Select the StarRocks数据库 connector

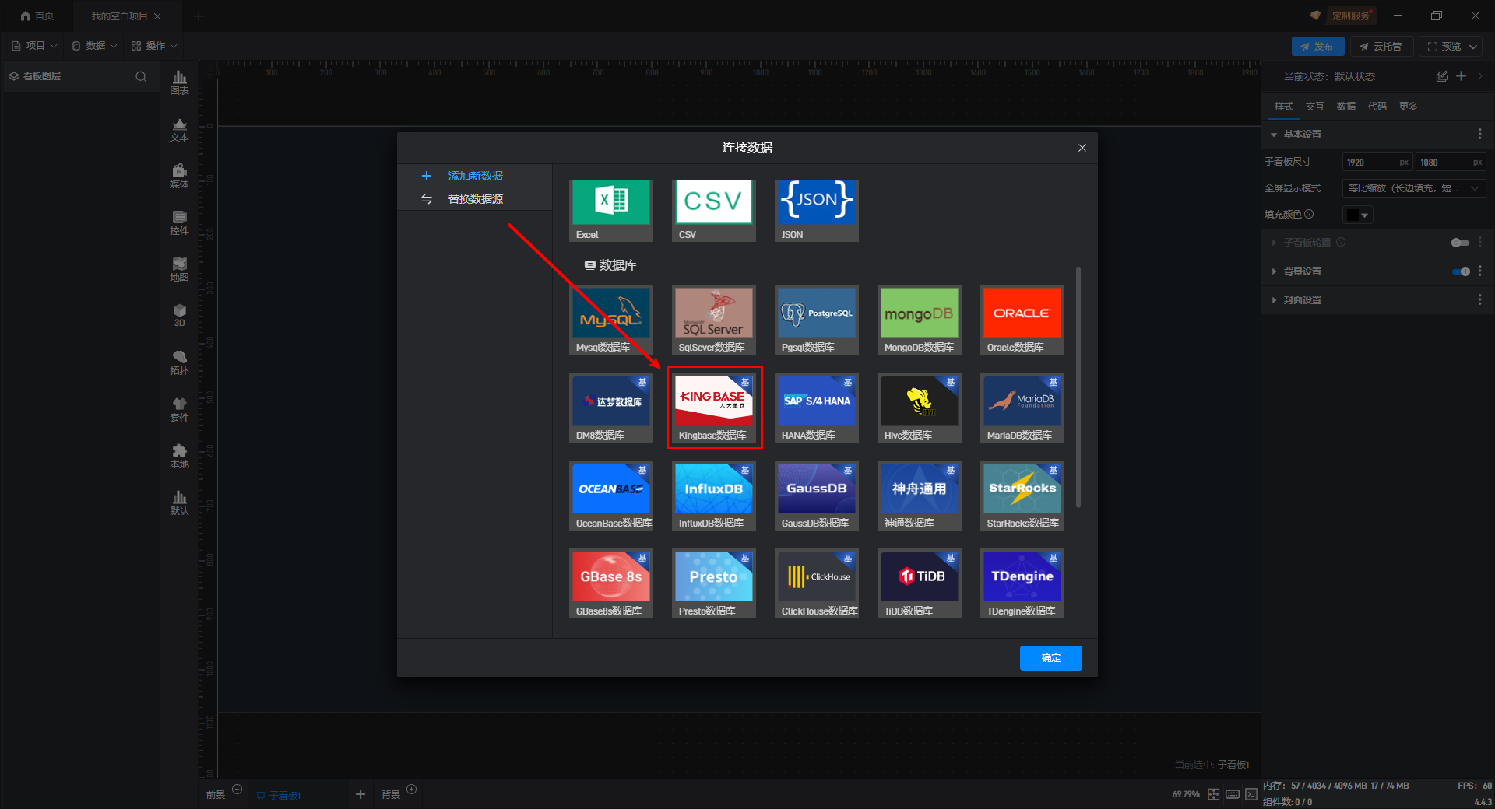(1022, 496)
